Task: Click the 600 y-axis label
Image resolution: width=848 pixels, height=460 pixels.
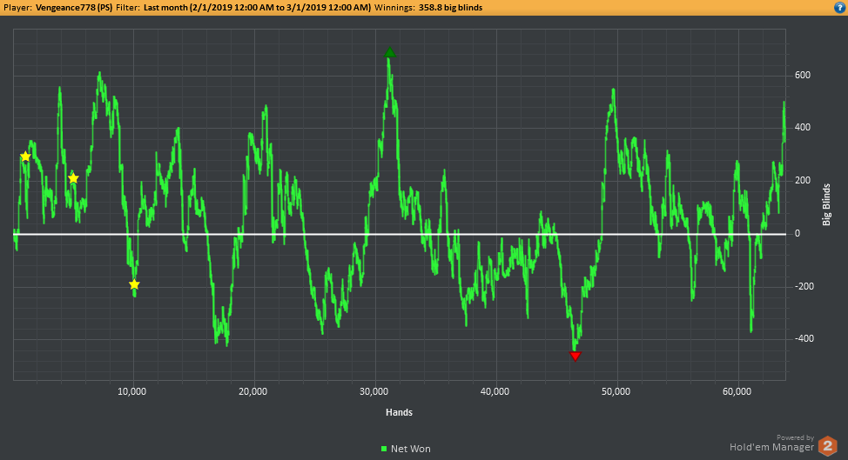Action: click(803, 75)
